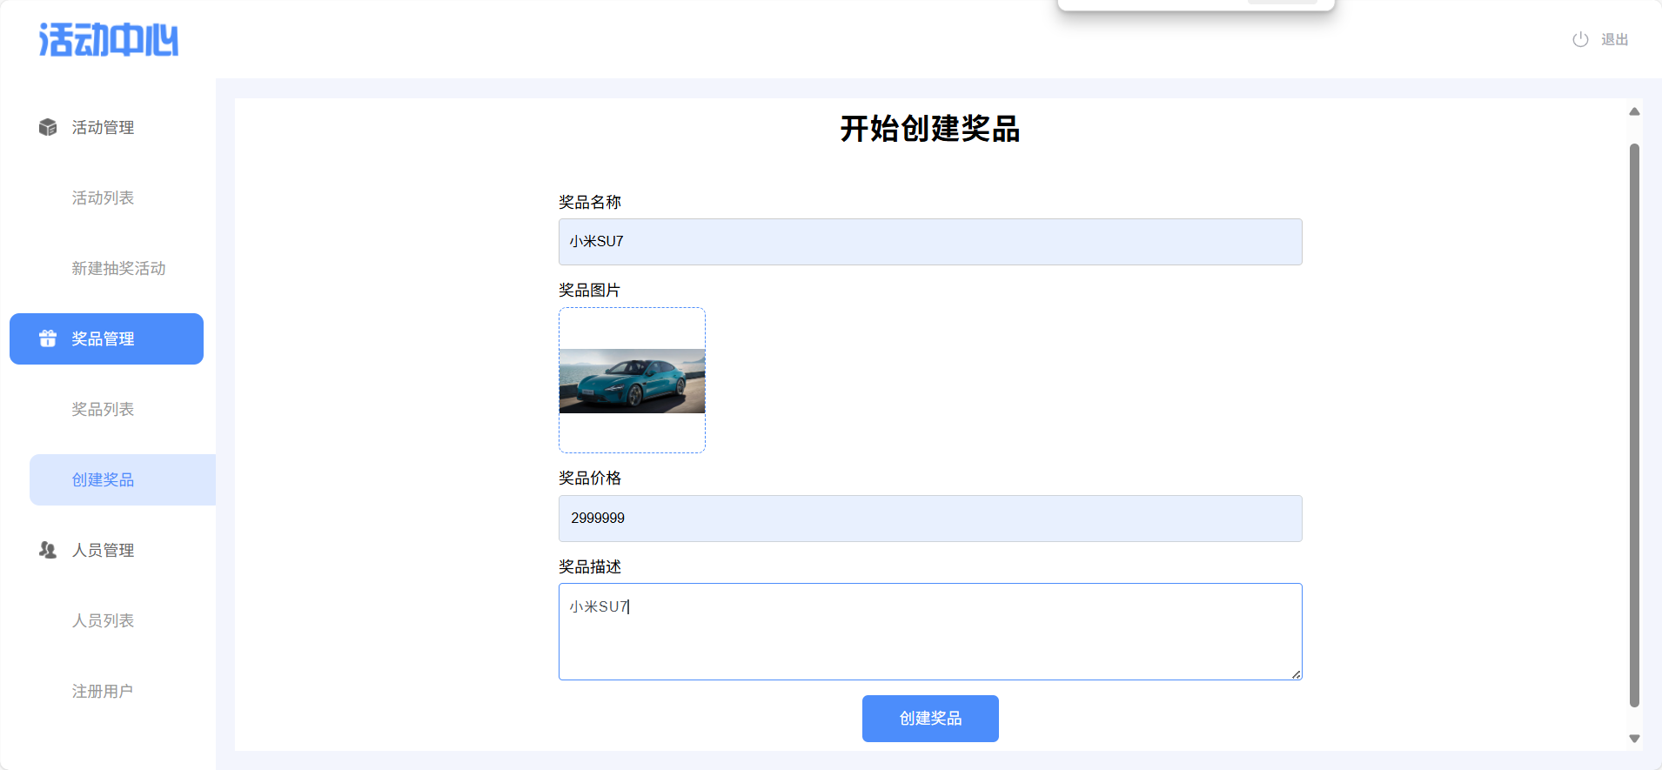Screen dimensions: 1662x770
Task: Click the 奖品描述 label
Action: pyautogui.click(x=590, y=566)
